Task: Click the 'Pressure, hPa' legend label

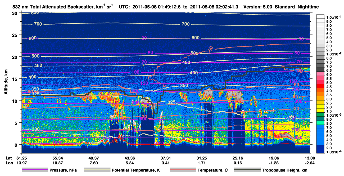Action: [x=63, y=170]
